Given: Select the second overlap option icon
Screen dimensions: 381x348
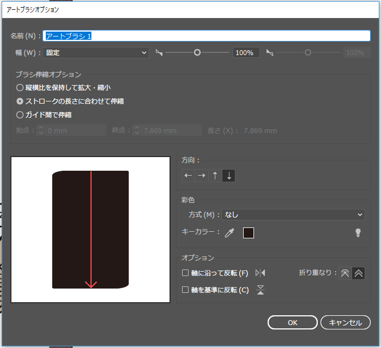Looking at the screenshot, I should click(359, 273).
